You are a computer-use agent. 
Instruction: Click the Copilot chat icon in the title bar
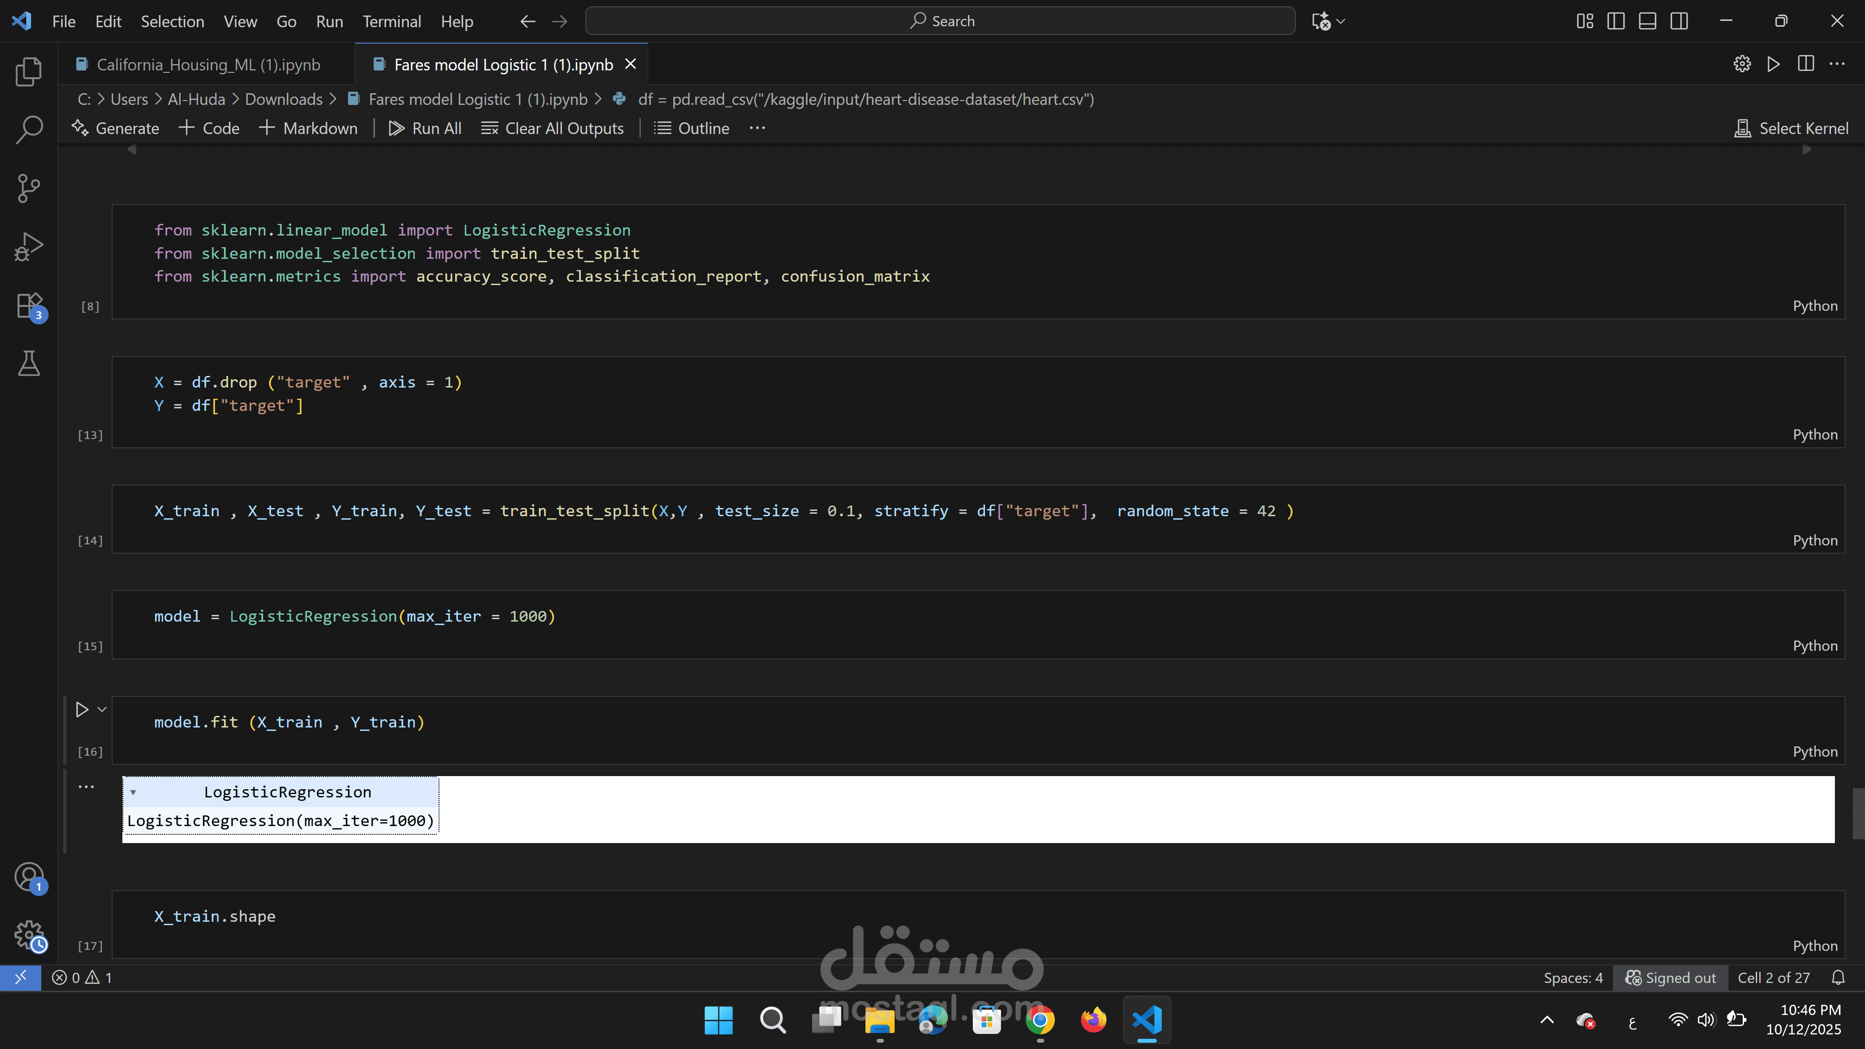click(1321, 22)
